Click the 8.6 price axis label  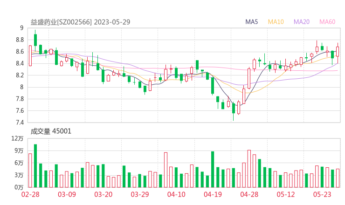(20, 52)
